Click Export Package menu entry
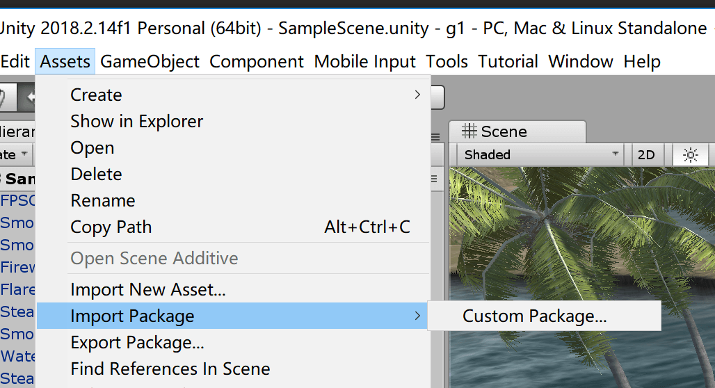Image resolution: width=715 pixels, height=388 pixels. 137,343
